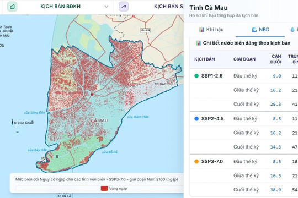
Task: Select the SSP2-4.5 scenario row
Action: click(x=244, y=119)
